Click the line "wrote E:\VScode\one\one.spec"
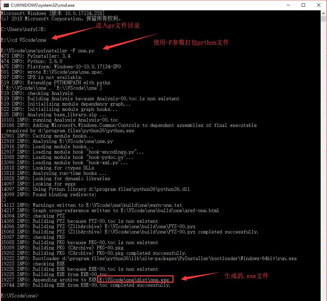The image size is (327, 301). point(65,72)
